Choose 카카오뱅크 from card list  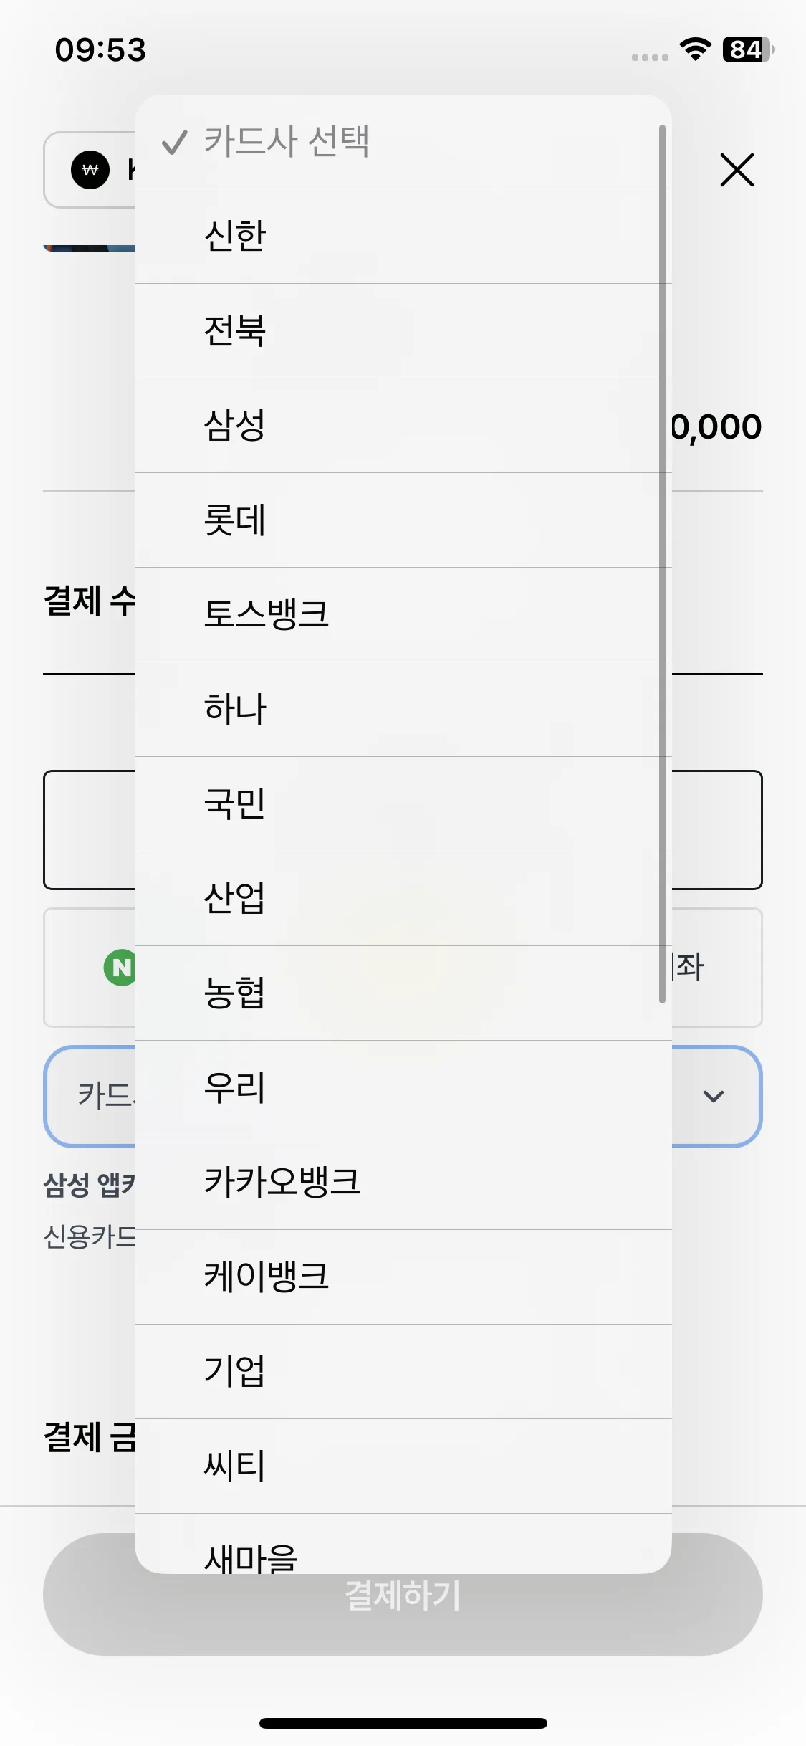coord(403,1183)
